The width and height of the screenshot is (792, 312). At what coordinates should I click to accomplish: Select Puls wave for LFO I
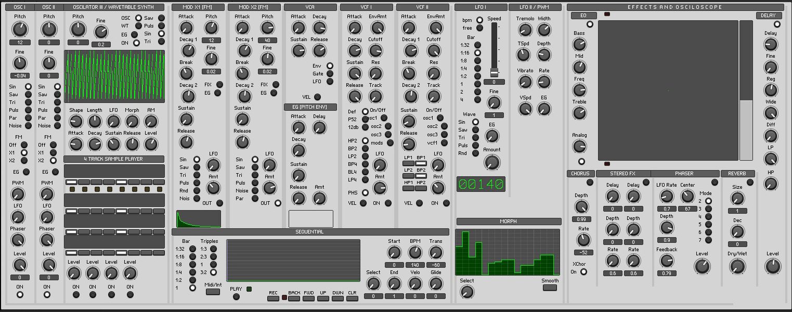[x=475, y=146]
